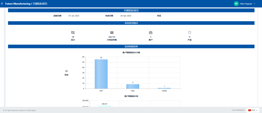262x113 pixels.
Task: Click the 产品 shirt product icon
Action: click(190, 33)
